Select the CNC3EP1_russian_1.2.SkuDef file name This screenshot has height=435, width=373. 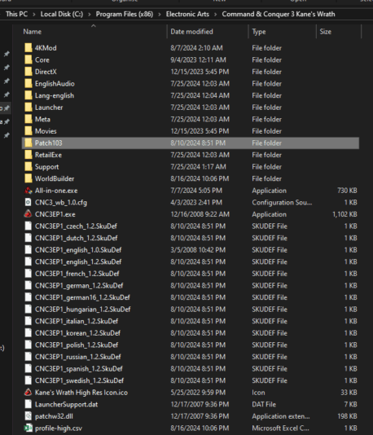[x=78, y=357]
